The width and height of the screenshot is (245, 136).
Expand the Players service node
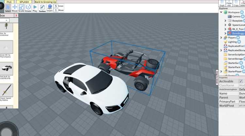coord(221,38)
